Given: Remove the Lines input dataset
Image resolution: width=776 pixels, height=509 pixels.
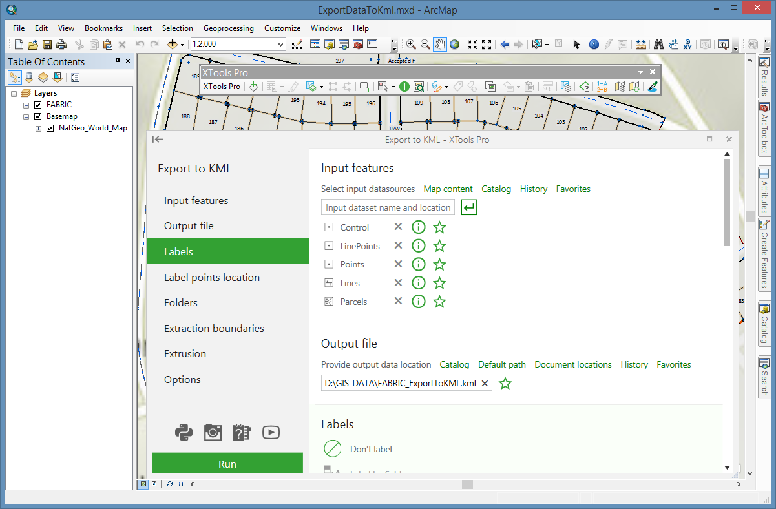Looking at the screenshot, I should 398,282.
